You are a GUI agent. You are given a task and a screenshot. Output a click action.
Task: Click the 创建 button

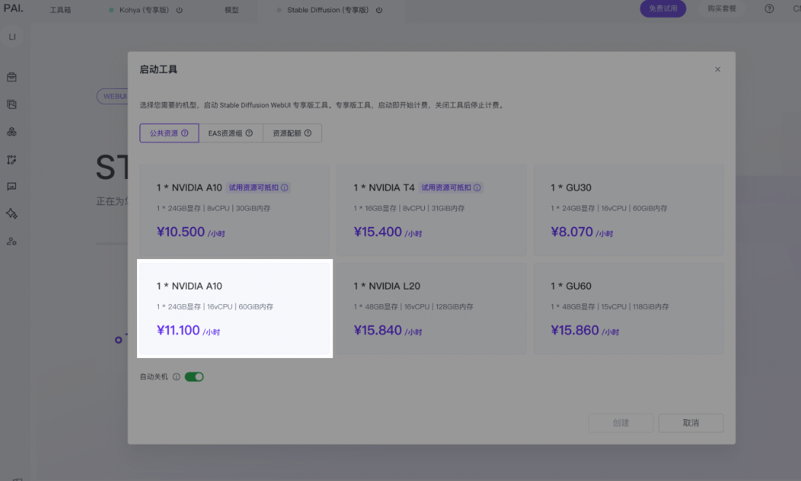[621, 423]
